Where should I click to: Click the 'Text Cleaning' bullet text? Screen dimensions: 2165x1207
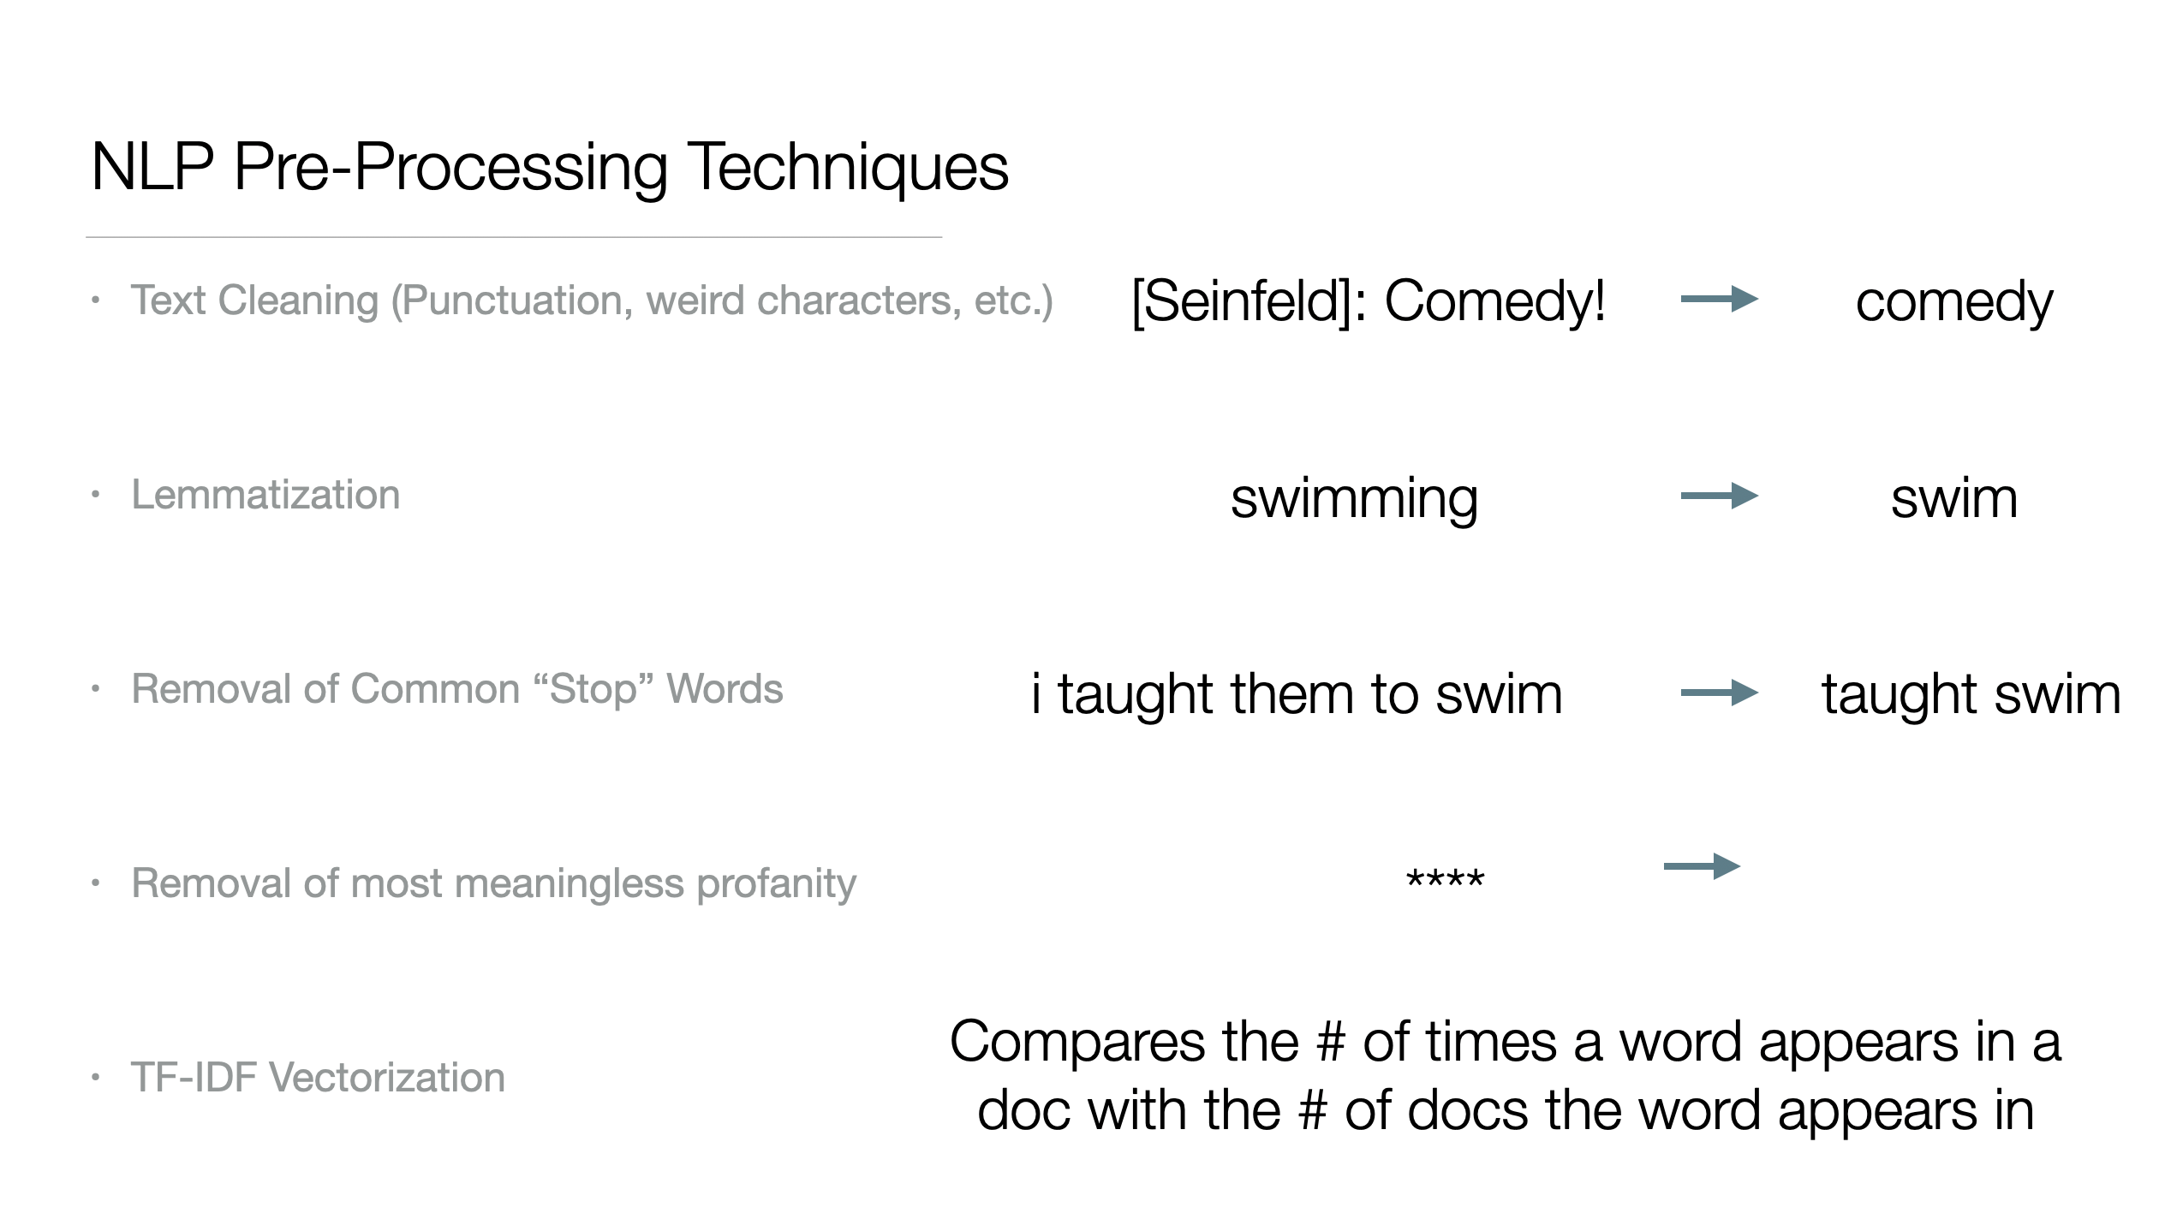[592, 301]
